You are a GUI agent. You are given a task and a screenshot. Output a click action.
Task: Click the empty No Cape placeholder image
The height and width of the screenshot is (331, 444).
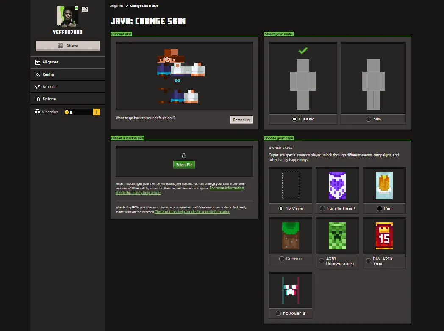[x=291, y=186]
